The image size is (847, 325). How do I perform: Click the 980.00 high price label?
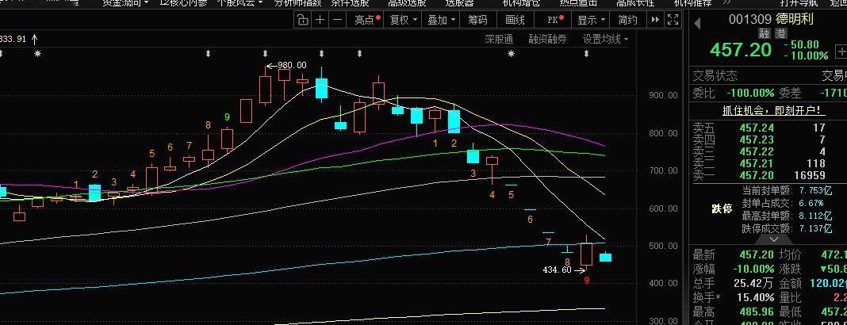coord(292,65)
